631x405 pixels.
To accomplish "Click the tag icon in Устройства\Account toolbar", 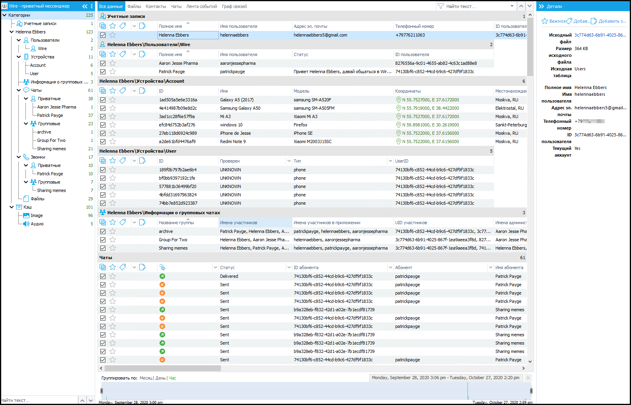I will click(x=123, y=91).
